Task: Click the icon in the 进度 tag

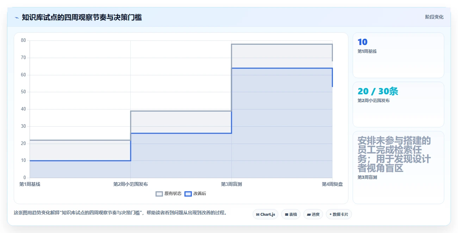Action: (309, 214)
